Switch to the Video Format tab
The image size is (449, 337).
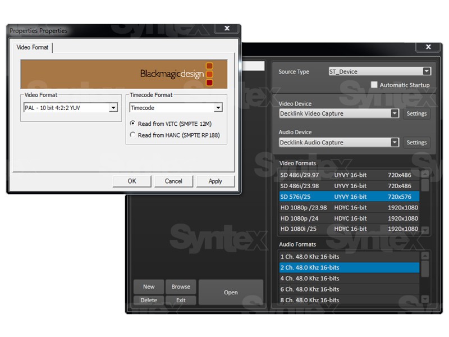click(x=33, y=48)
